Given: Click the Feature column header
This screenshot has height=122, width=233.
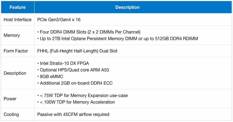Looking at the screenshot, I should [18, 7].
